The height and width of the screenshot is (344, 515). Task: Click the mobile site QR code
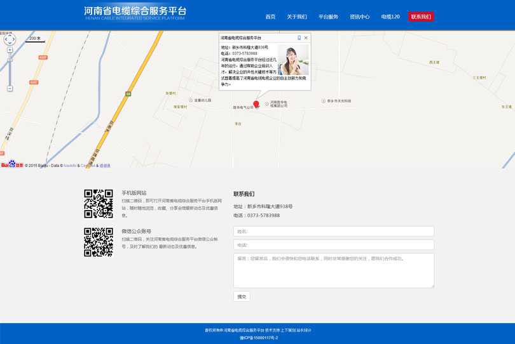click(x=99, y=204)
